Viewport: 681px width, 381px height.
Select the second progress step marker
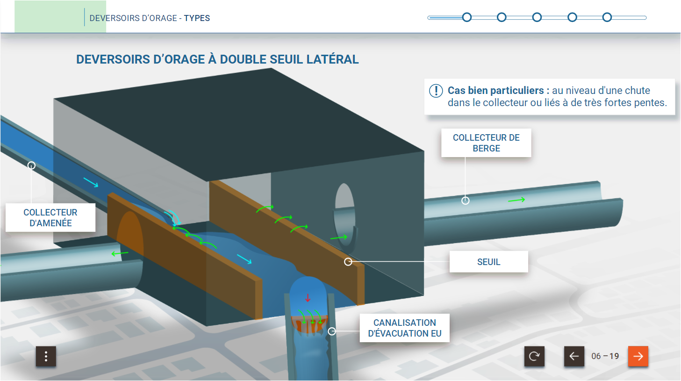coord(502,17)
